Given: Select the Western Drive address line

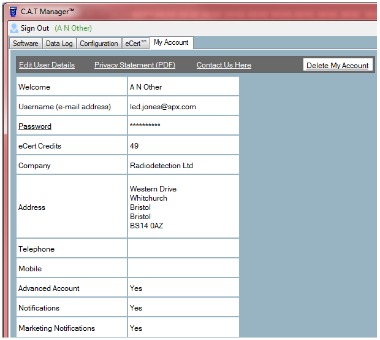Looking at the screenshot, I should click(x=153, y=189).
